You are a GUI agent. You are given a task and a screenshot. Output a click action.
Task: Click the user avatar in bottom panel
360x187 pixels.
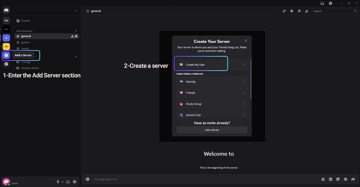[6, 182]
